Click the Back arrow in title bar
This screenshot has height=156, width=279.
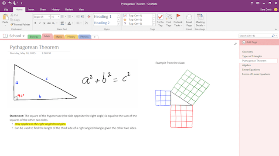point(4,3)
